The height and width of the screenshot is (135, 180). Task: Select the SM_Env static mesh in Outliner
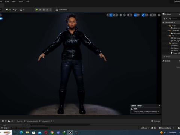(x=175, y=38)
